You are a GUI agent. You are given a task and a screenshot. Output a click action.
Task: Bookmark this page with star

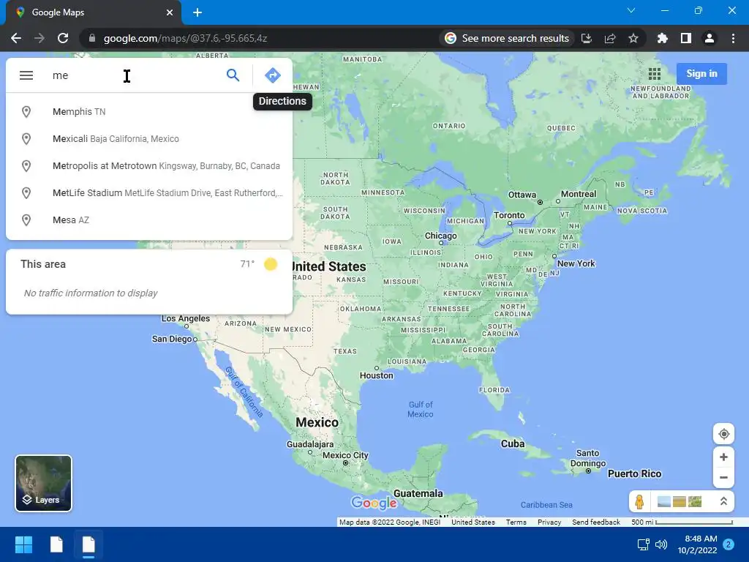click(633, 38)
